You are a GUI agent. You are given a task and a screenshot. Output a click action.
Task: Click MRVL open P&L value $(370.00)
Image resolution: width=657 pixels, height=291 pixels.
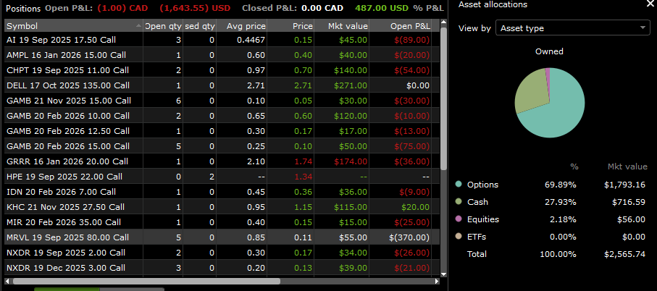pyautogui.click(x=409, y=237)
